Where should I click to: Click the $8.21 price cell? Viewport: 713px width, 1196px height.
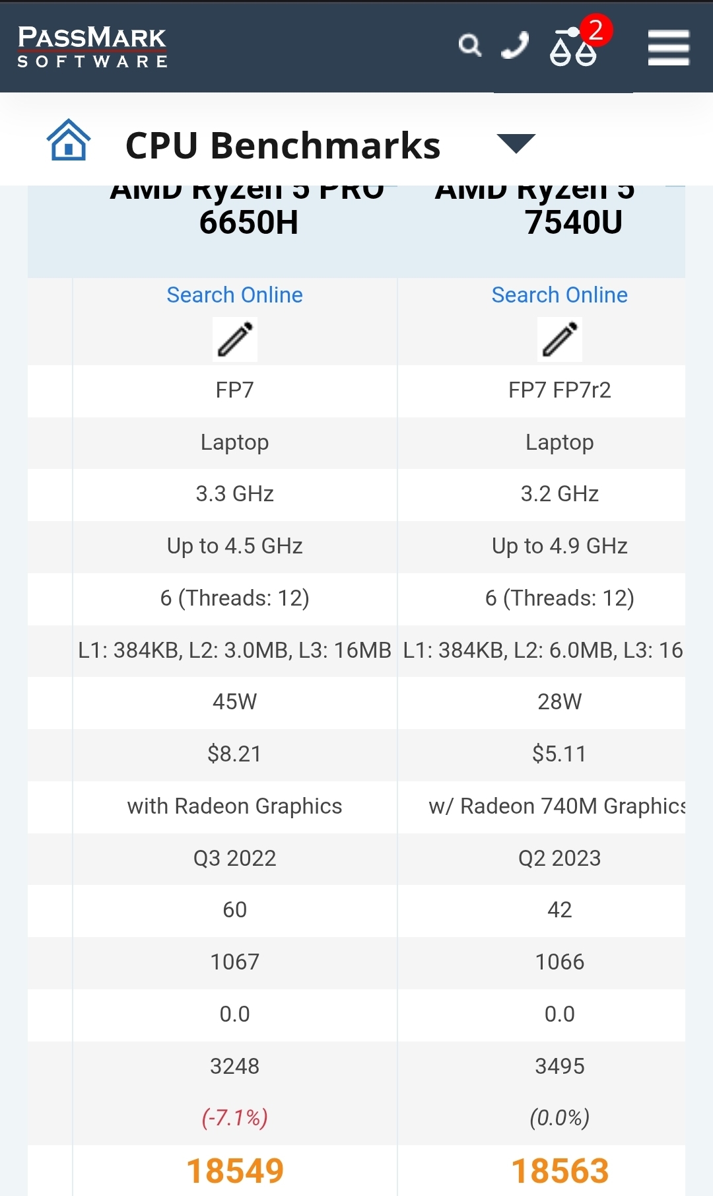pyautogui.click(x=235, y=754)
